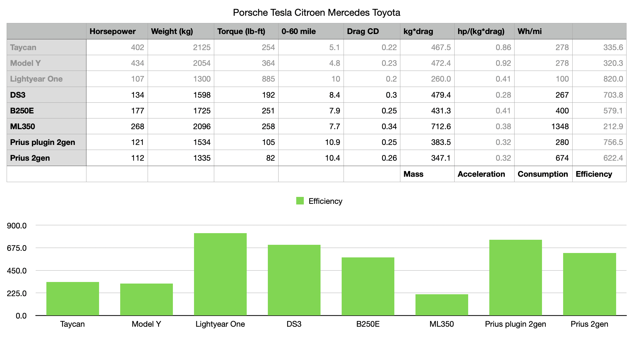Screen dimensions: 636x339
Task: Select the Consumption footer label
Action: click(x=543, y=174)
